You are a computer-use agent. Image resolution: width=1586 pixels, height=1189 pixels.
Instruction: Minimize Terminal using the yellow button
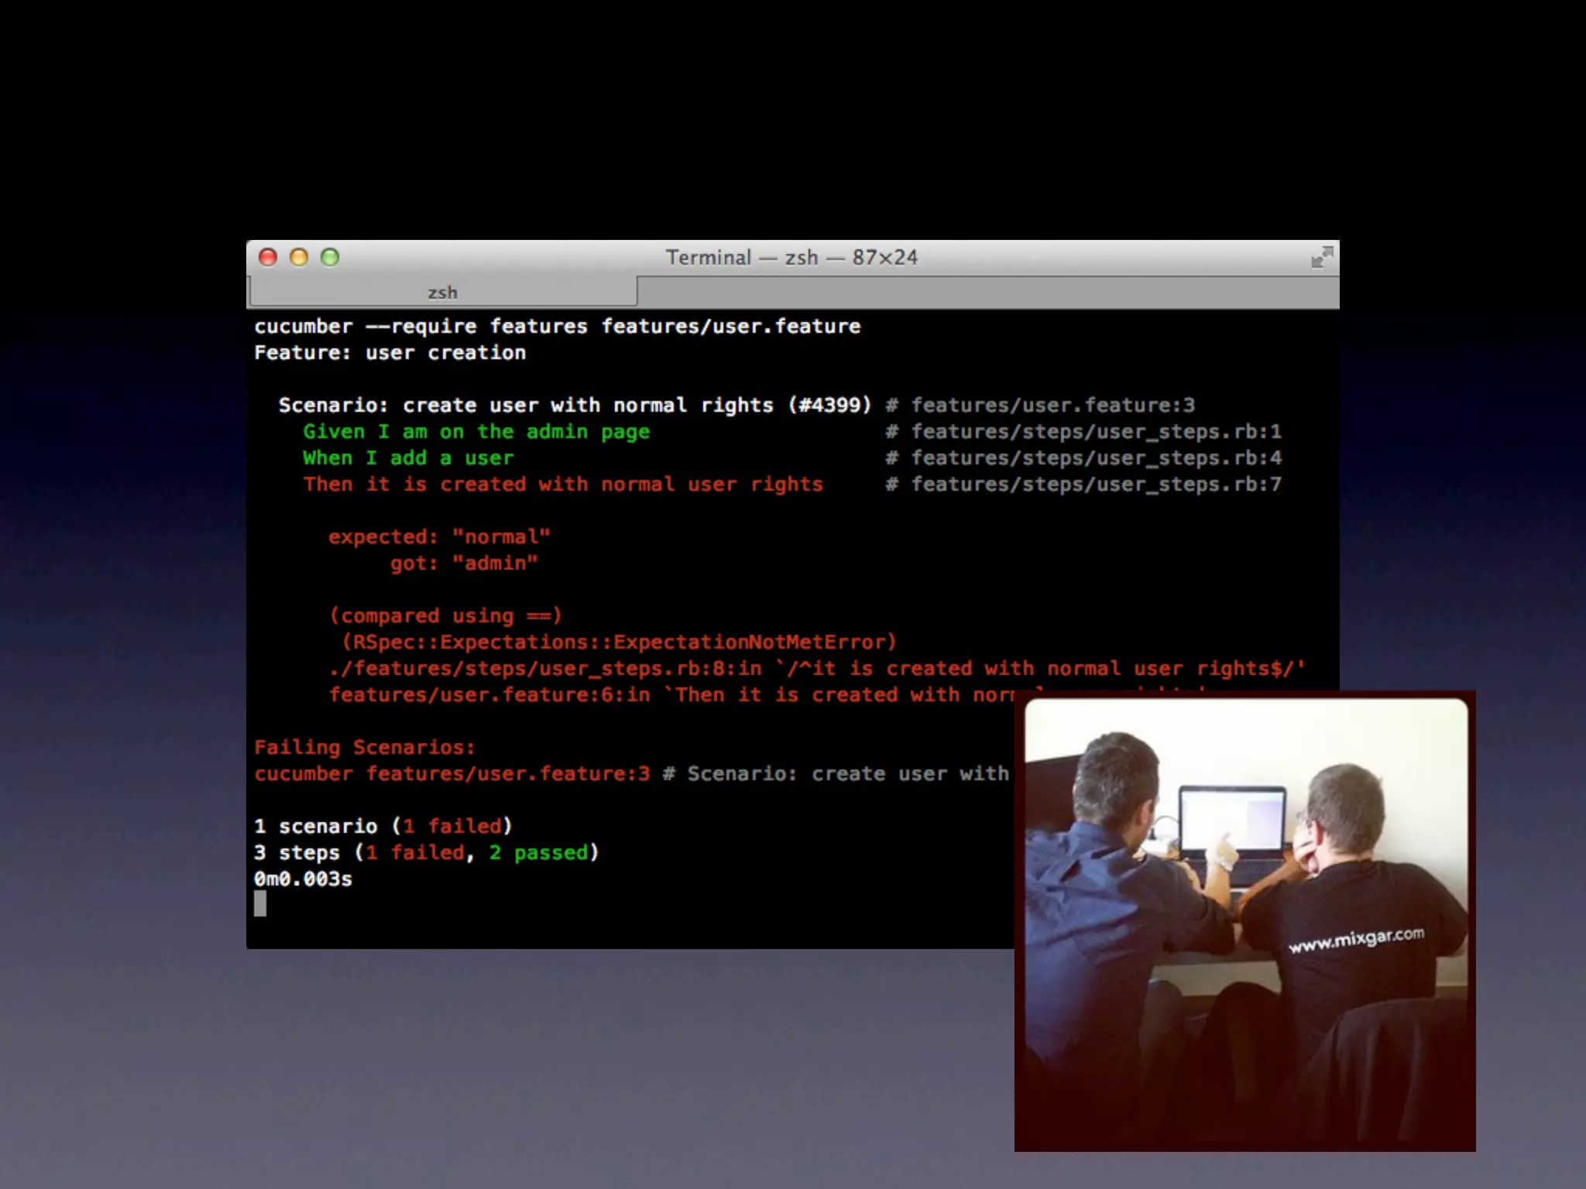point(299,257)
